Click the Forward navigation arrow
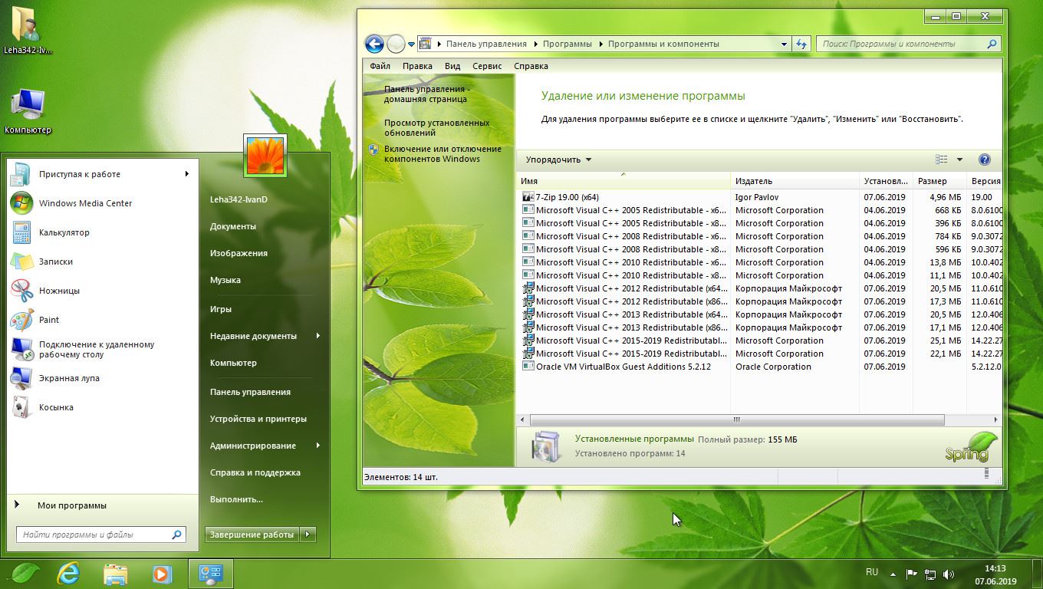Viewport: 1043px width, 589px height. 396,44
